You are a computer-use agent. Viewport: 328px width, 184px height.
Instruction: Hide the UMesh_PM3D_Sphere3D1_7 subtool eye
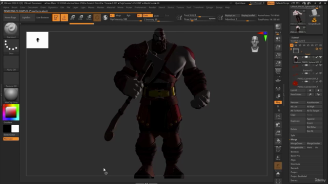point(320,57)
